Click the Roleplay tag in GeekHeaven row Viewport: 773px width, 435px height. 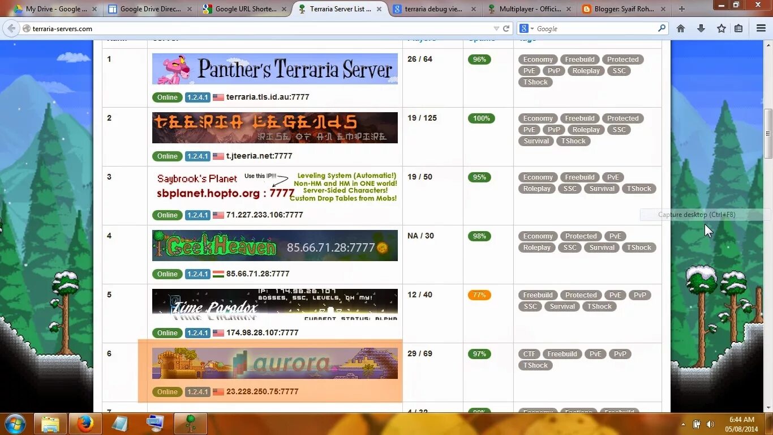click(536, 248)
